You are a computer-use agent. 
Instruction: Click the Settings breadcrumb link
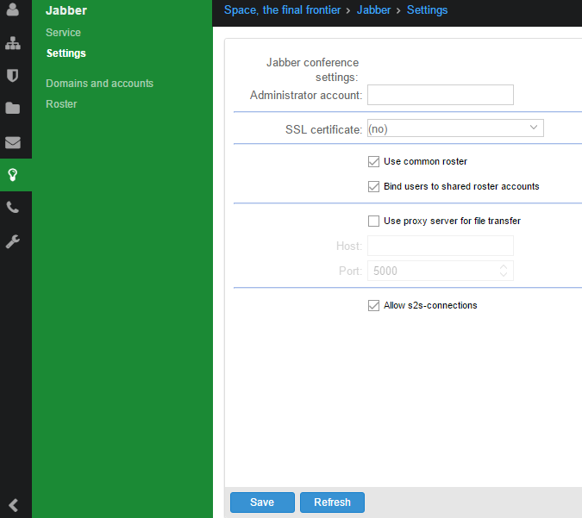[x=427, y=10]
